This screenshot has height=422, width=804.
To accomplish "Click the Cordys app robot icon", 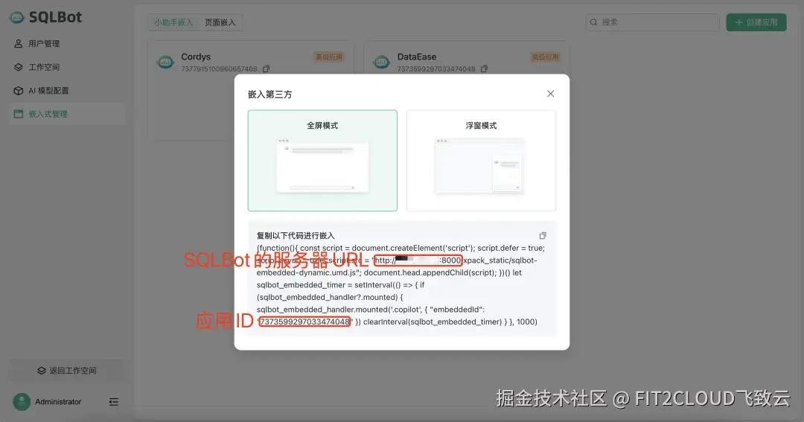I will pos(165,63).
